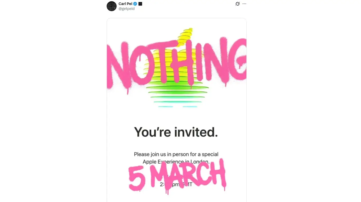Screen dimensions: 361x202
Task: Open the Grok slashed-circle icon
Action: (x=237, y=4)
